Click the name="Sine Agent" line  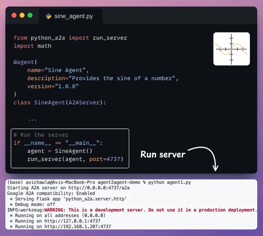tap(58, 70)
